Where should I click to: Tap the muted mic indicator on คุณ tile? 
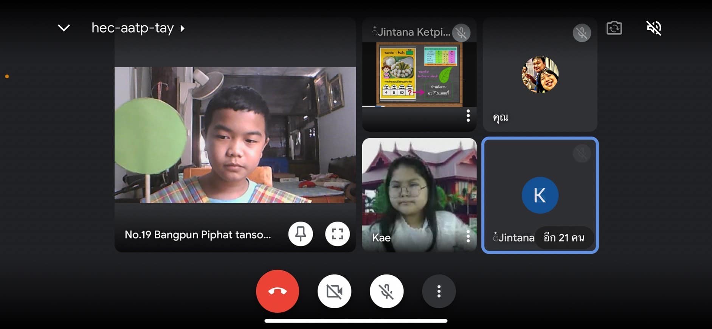[x=582, y=33]
